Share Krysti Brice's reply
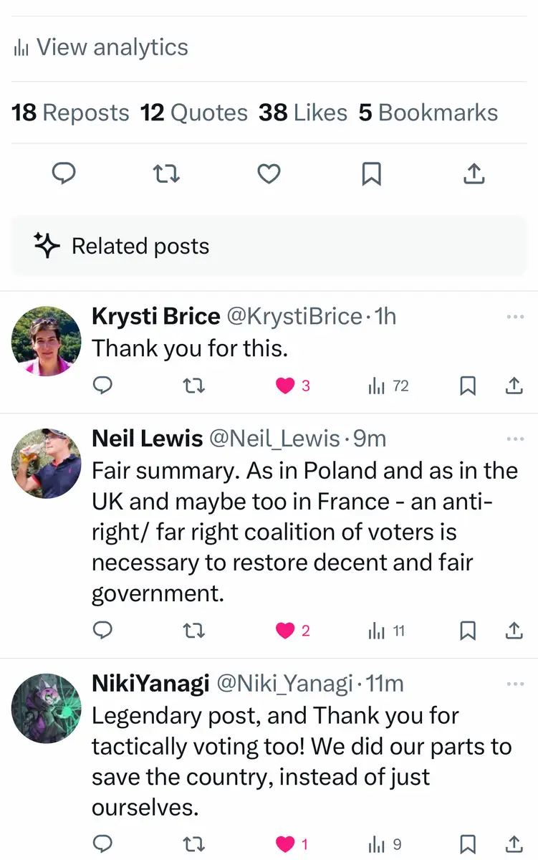The width and height of the screenshot is (538, 860). click(514, 386)
